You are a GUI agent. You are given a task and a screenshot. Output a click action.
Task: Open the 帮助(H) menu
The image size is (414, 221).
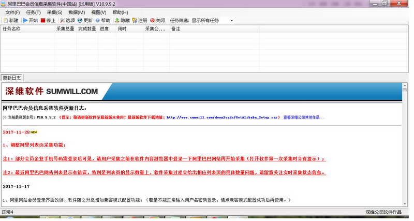(x=120, y=12)
